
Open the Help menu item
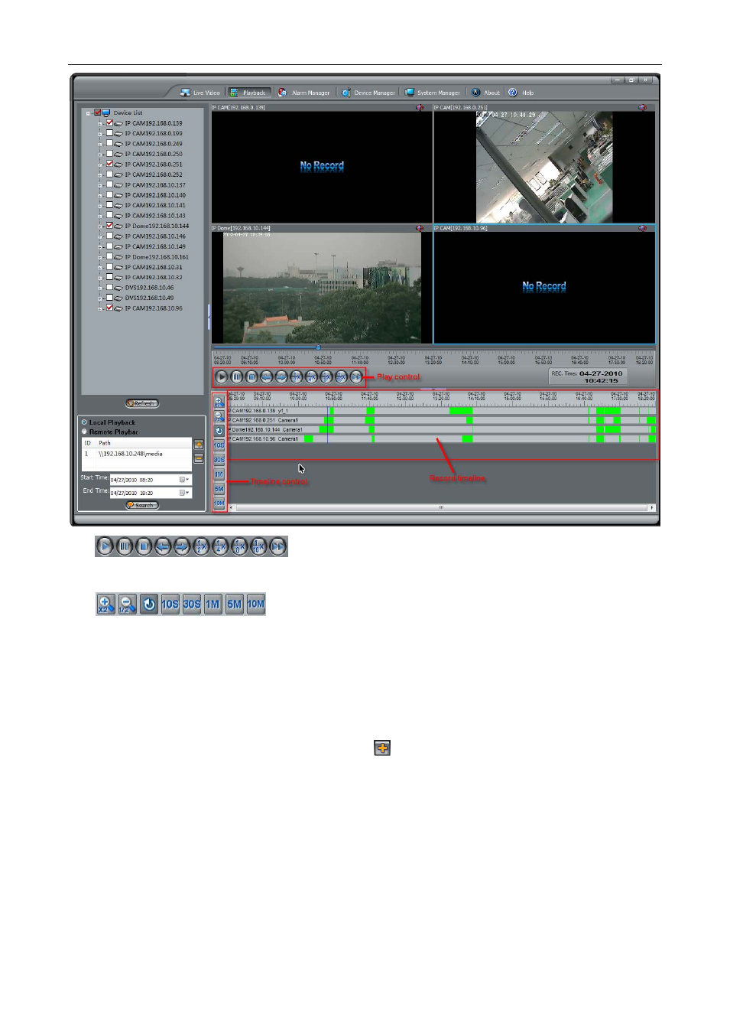point(521,93)
